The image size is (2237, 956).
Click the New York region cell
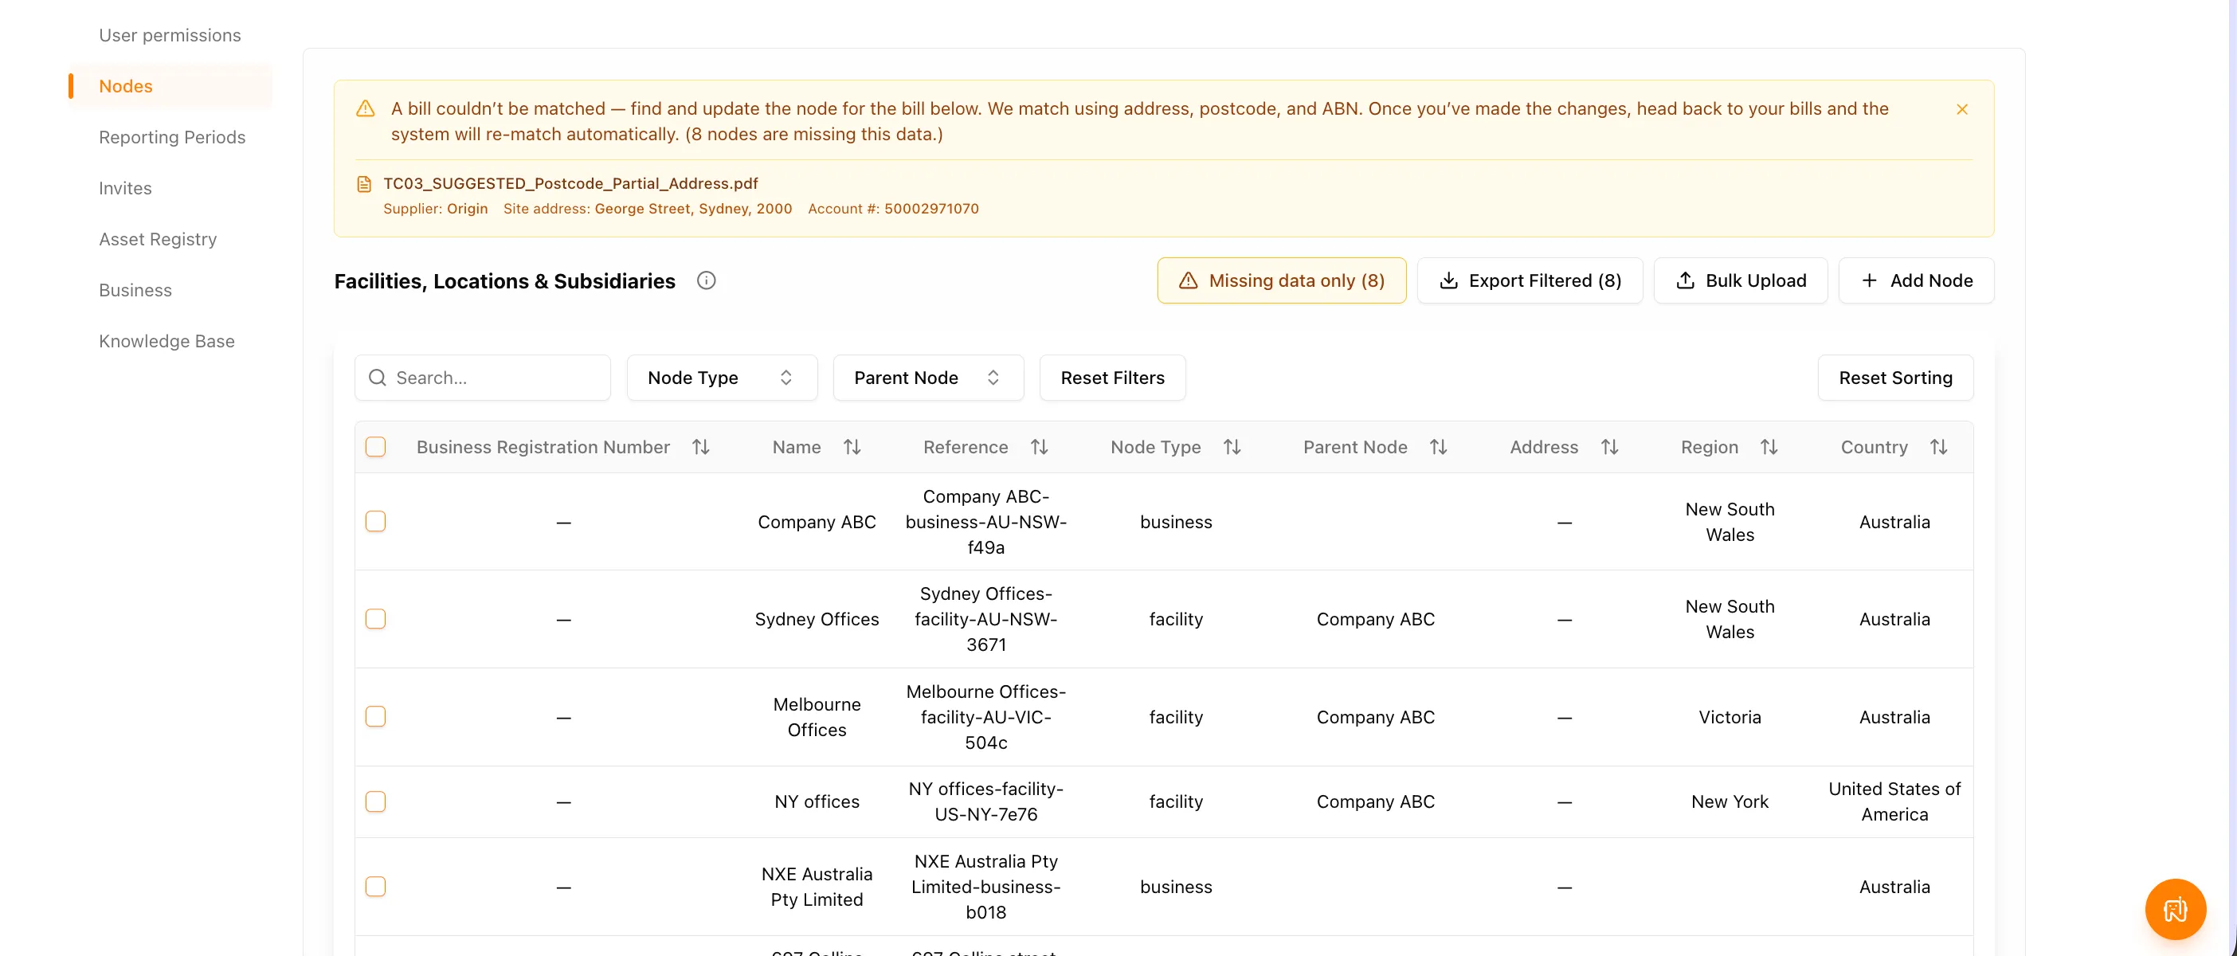click(x=1729, y=801)
